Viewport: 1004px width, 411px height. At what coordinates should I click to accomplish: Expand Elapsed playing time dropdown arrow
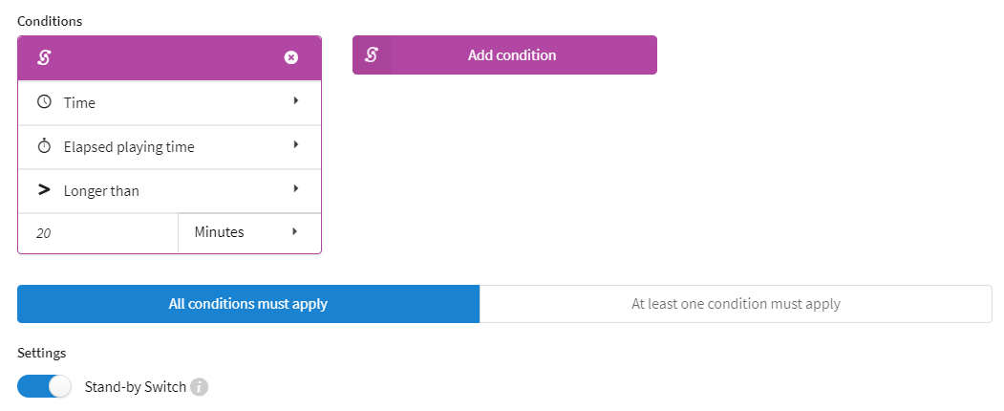click(296, 144)
